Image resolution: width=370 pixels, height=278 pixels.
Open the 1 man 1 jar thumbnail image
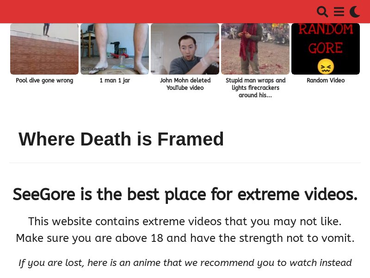(x=115, y=49)
